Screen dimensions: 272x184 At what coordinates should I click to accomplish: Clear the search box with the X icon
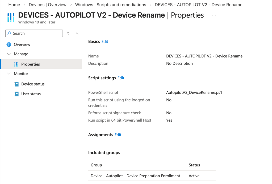click(x=68, y=33)
